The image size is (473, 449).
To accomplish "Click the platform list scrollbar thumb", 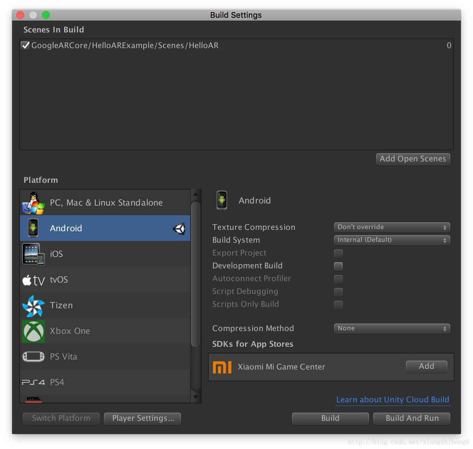I will coord(195,274).
